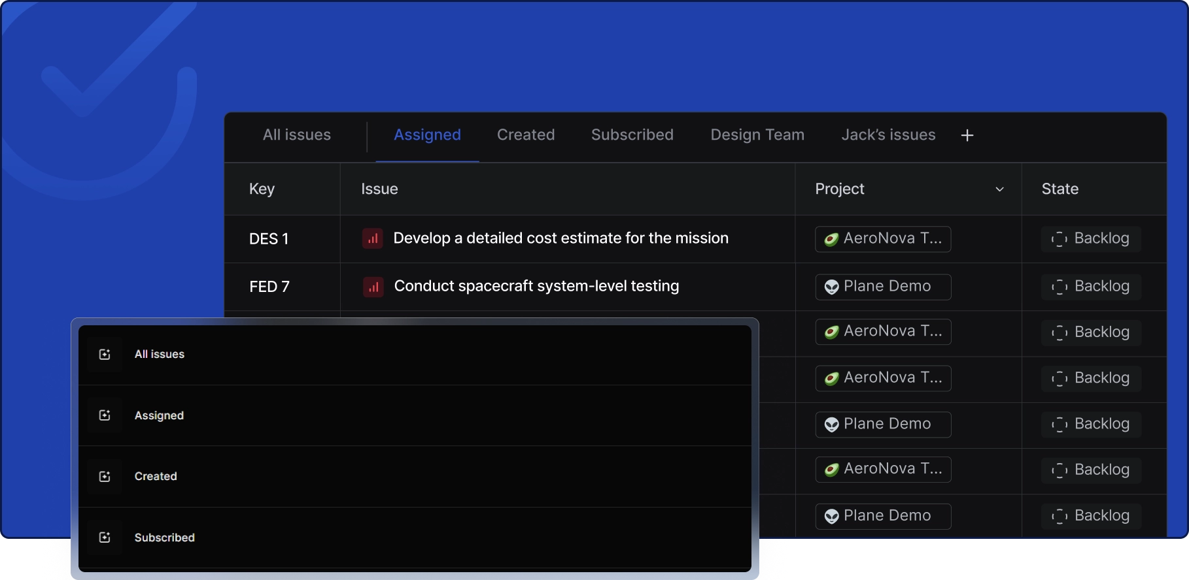Expand the Project column chevron
1189x580 pixels.
pyautogui.click(x=999, y=189)
